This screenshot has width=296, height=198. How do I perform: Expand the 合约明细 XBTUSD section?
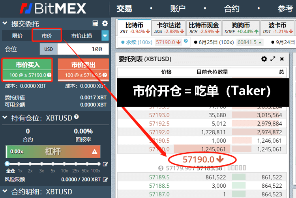click(x=5, y=191)
